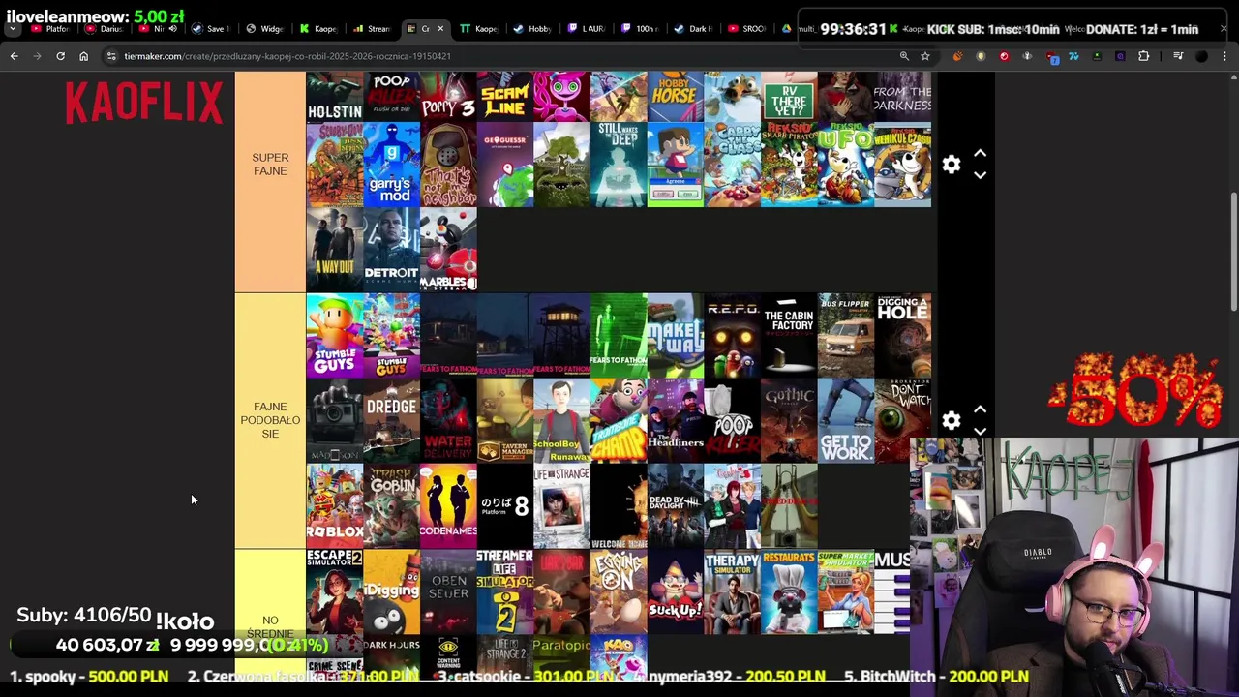Select the Marbles on Stream tile

(x=448, y=250)
